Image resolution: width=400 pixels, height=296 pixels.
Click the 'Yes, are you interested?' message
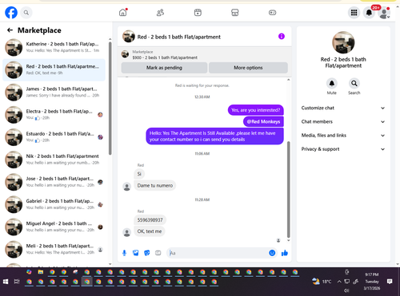pyautogui.click(x=256, y=110)
